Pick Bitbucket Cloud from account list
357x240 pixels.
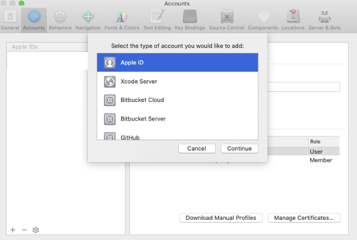177,100
